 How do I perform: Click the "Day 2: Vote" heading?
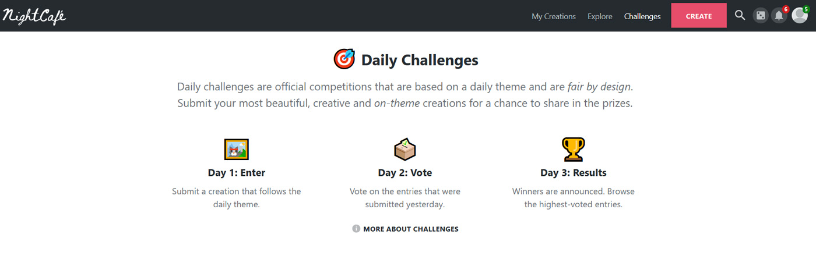(x=405, y=173)
